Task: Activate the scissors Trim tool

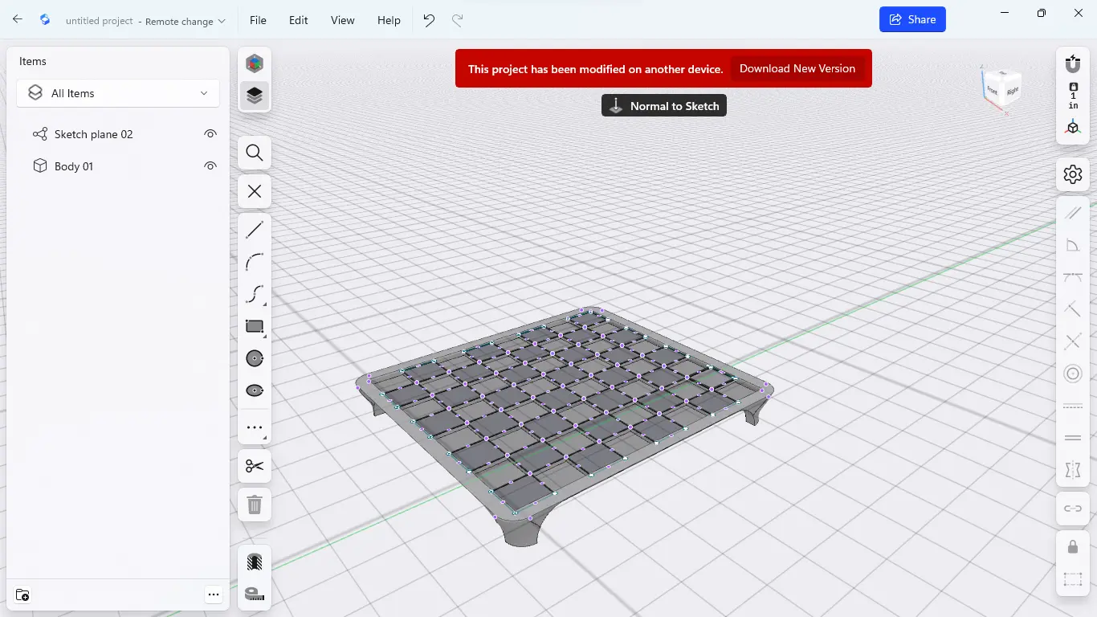Action: click(x=255, y=466)
